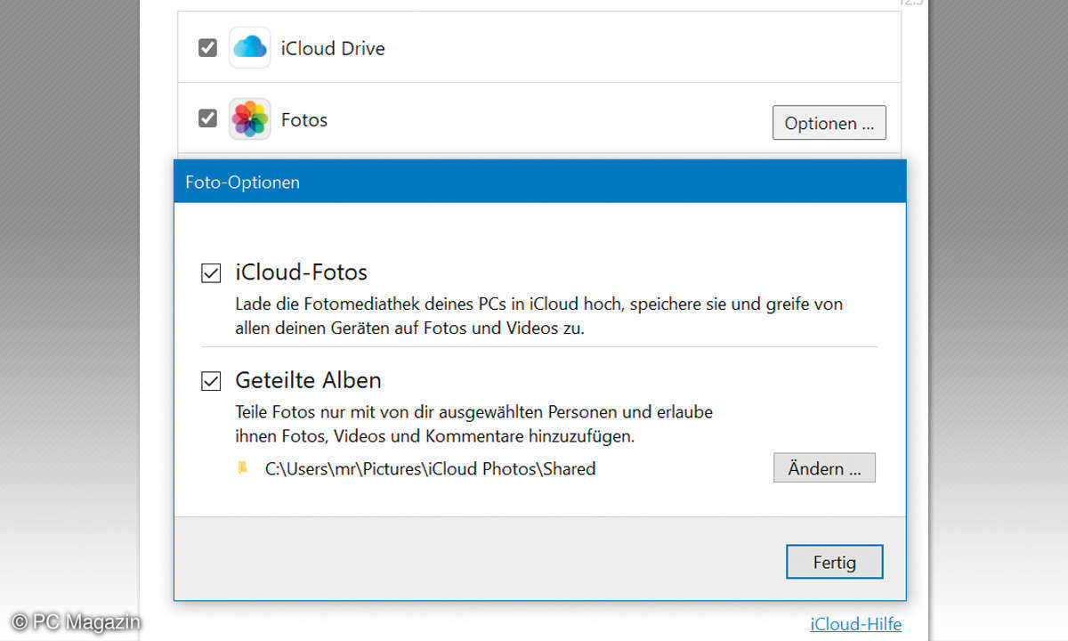Click the iCloud-Fotos heading
This screenshot has width=1068, height=641.
(302, 272)
